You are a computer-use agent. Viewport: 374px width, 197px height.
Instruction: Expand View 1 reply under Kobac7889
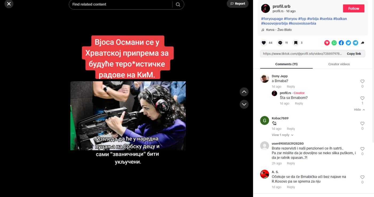(x=283, y=135)
